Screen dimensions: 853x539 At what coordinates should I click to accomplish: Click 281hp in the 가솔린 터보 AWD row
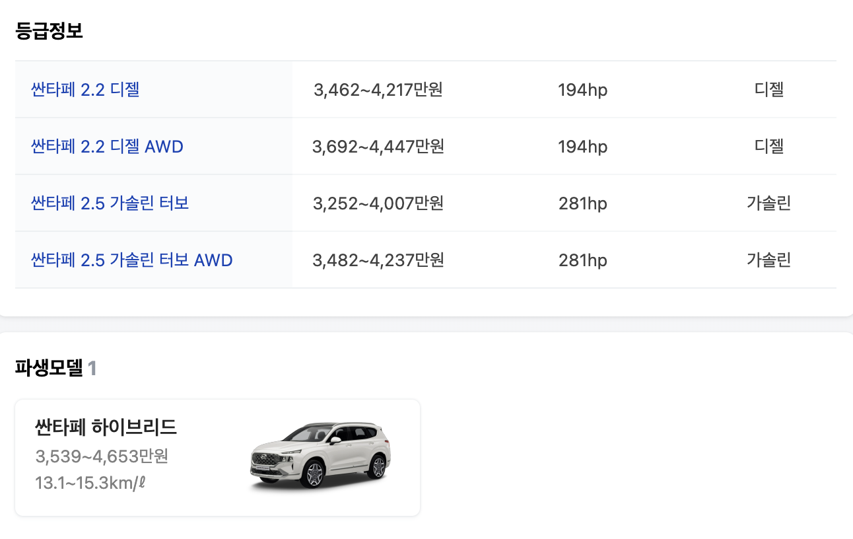[x=583, y=260]
